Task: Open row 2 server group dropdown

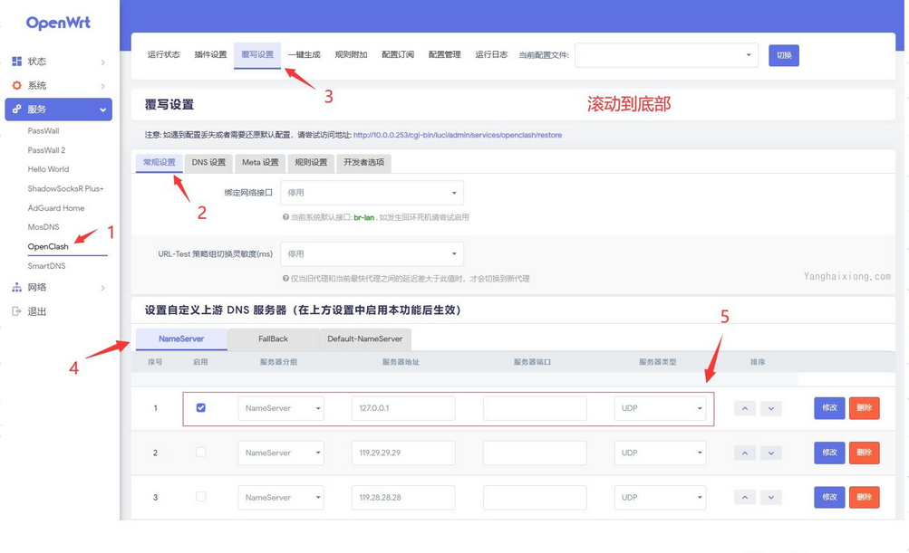Action: click(x=281, y=453)
